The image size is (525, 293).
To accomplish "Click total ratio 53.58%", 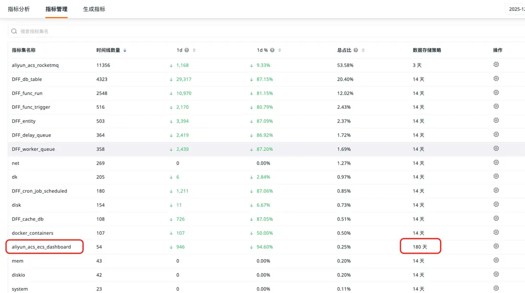I will coord(345,65).
